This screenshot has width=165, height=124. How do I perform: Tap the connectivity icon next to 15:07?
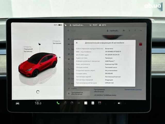click(x=90, y=25)
